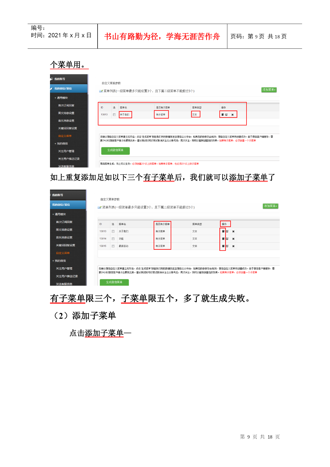This screenshot has height=467, width=330.
Task: Click add-submenu icon in the 功能 row
Action: click(223, 239)
